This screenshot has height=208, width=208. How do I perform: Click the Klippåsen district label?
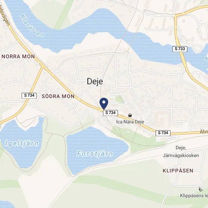(178, 171)
